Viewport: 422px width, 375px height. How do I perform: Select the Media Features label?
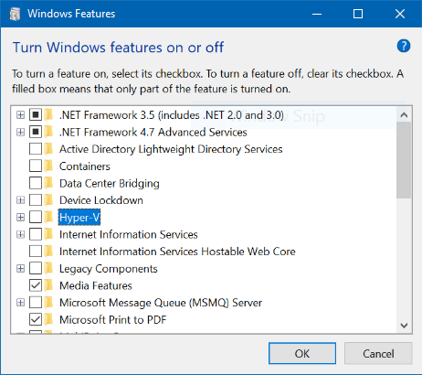tap(96, 285)
